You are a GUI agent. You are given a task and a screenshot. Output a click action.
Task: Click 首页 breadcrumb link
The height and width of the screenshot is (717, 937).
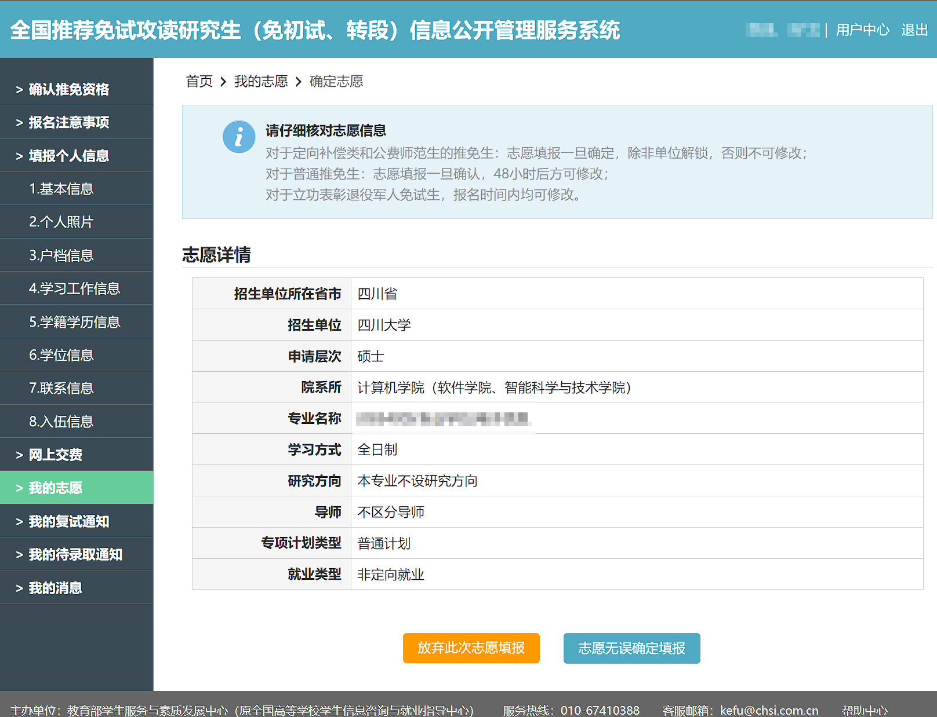click(x=199, y=81)
